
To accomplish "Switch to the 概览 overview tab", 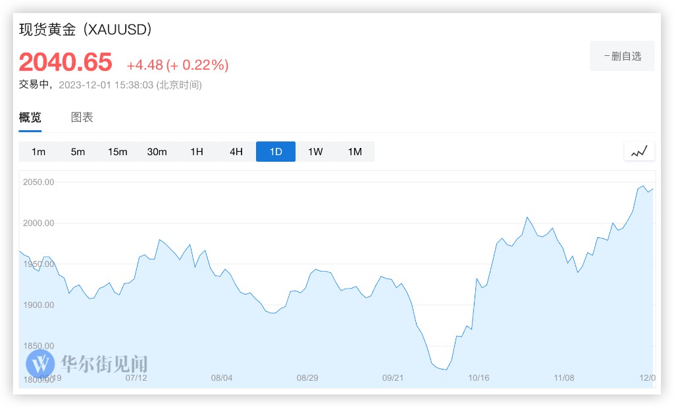I will [x=30, y=118].
